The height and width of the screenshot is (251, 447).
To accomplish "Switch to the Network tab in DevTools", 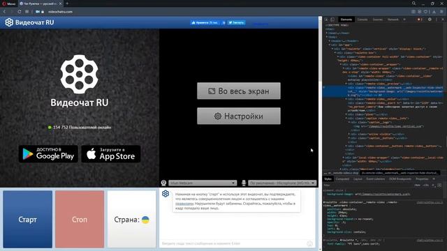I will pyautogui.click(x=393, y=20).
